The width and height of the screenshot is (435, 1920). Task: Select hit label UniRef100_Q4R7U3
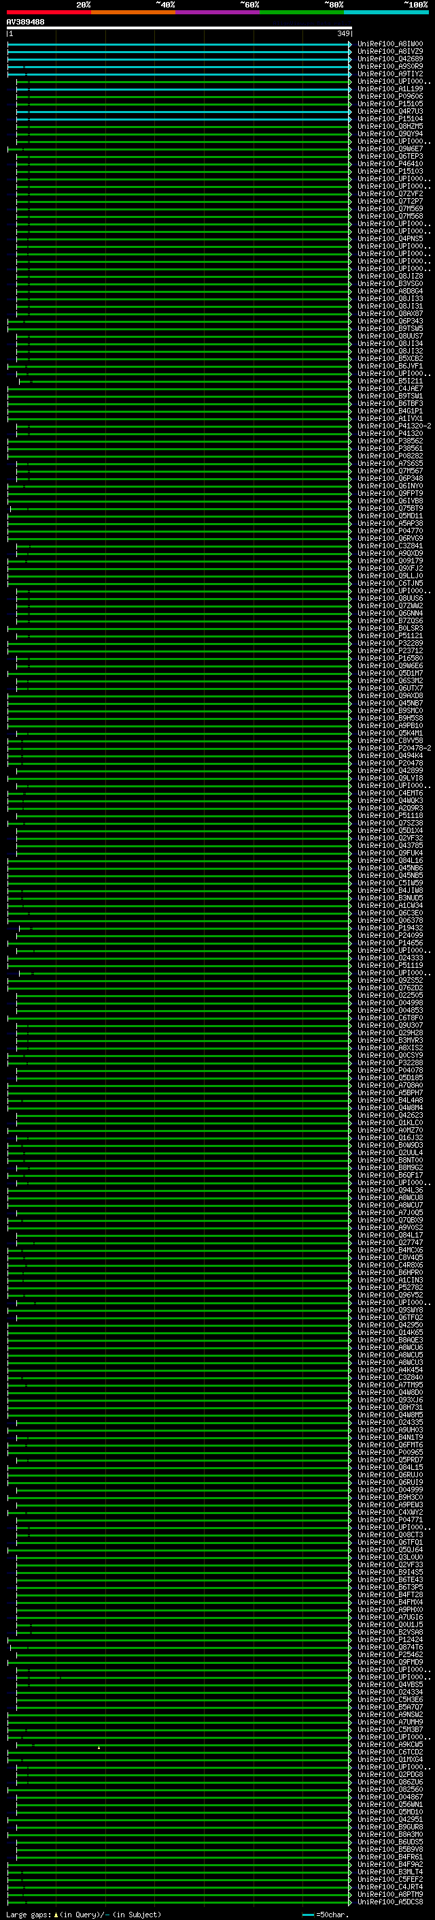(x=389, y=112)
